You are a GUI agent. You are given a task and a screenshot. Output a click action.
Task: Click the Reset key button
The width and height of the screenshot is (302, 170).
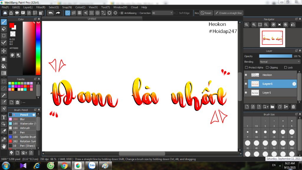(206, 13)
